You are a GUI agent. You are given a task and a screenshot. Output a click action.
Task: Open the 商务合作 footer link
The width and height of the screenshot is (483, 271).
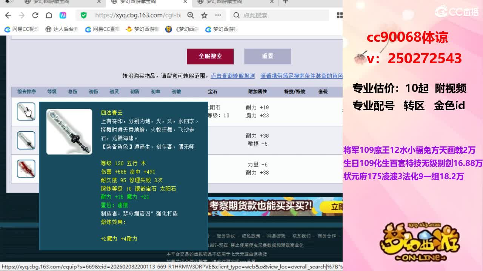tap(327, 236)
